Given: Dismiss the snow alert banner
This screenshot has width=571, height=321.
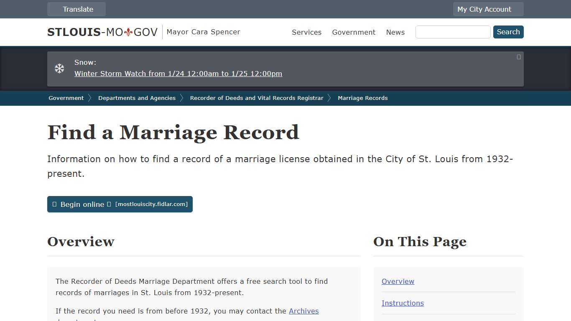Looking at the screenshot, I should point(518,57).
